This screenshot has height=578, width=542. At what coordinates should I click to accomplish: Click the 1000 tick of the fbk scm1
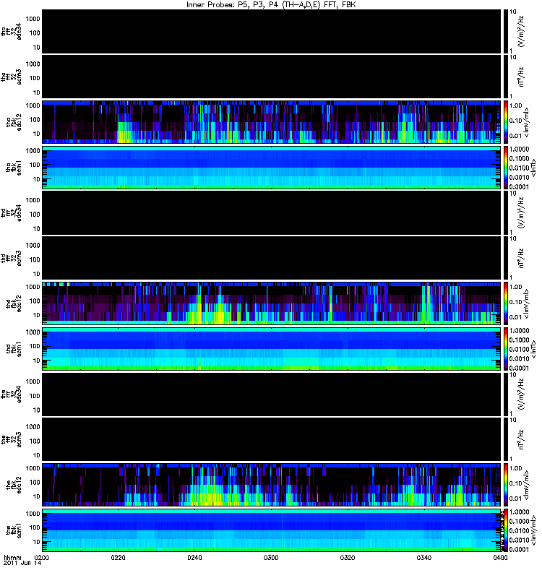[33, 514]
